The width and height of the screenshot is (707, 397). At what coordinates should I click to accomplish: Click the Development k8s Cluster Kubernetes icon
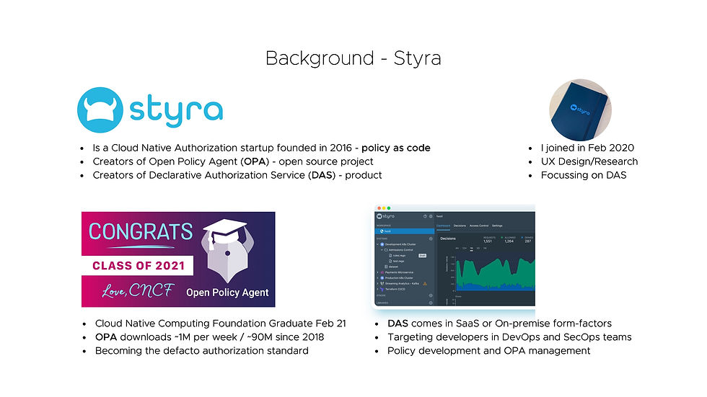382,244
